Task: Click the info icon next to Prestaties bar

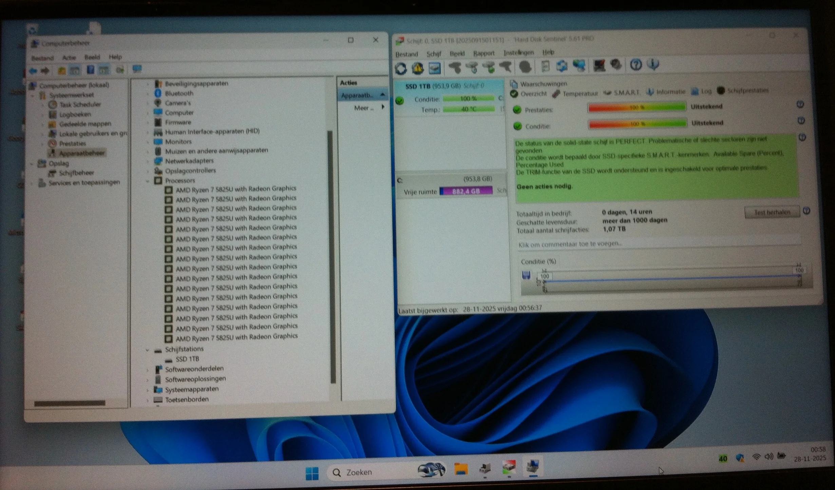Action: [x=800, y=105]
